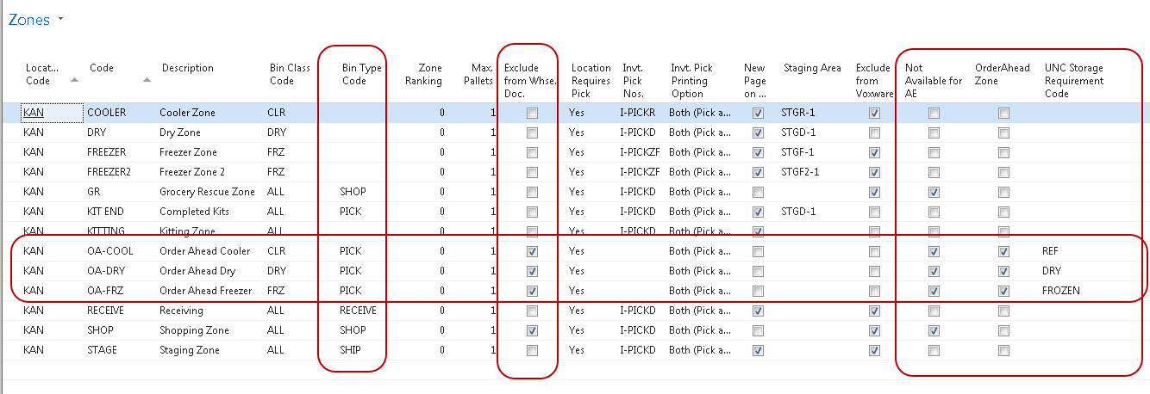Select the STGF2-1 staging area cell
Screen dimensions: 1150x394
point(800,172)
